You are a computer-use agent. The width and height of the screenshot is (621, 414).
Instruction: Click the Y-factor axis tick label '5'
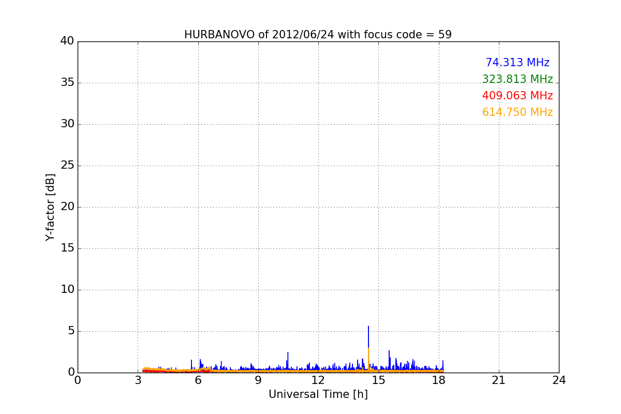pos(70,331)
